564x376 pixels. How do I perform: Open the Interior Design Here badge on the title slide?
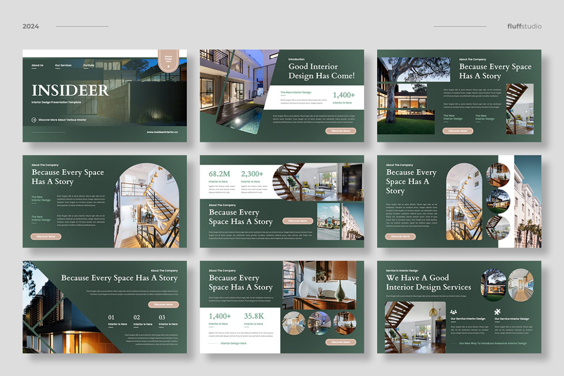[x=168, y=59]
